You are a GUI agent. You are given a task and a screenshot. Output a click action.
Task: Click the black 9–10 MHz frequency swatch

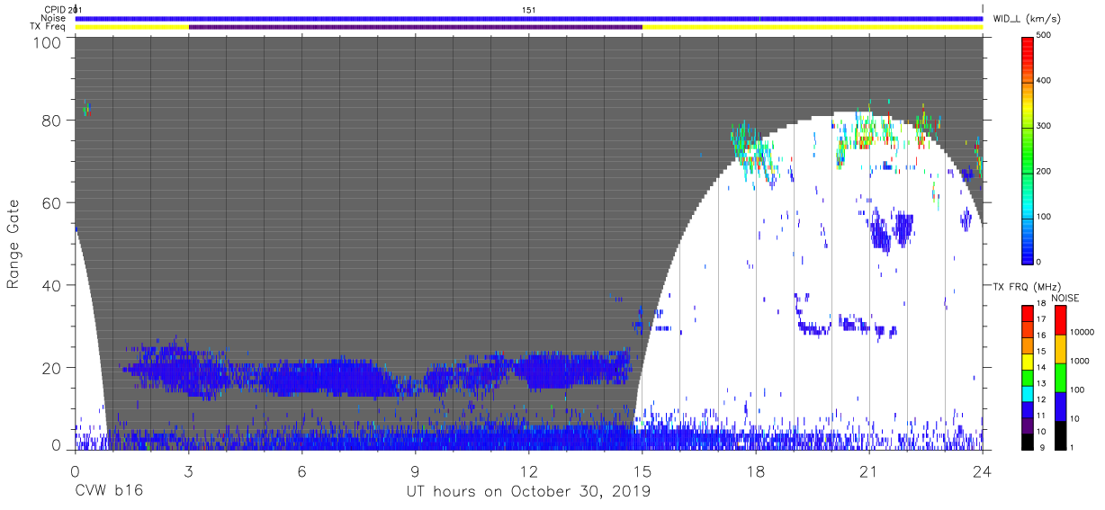(x=1028, y=442)
